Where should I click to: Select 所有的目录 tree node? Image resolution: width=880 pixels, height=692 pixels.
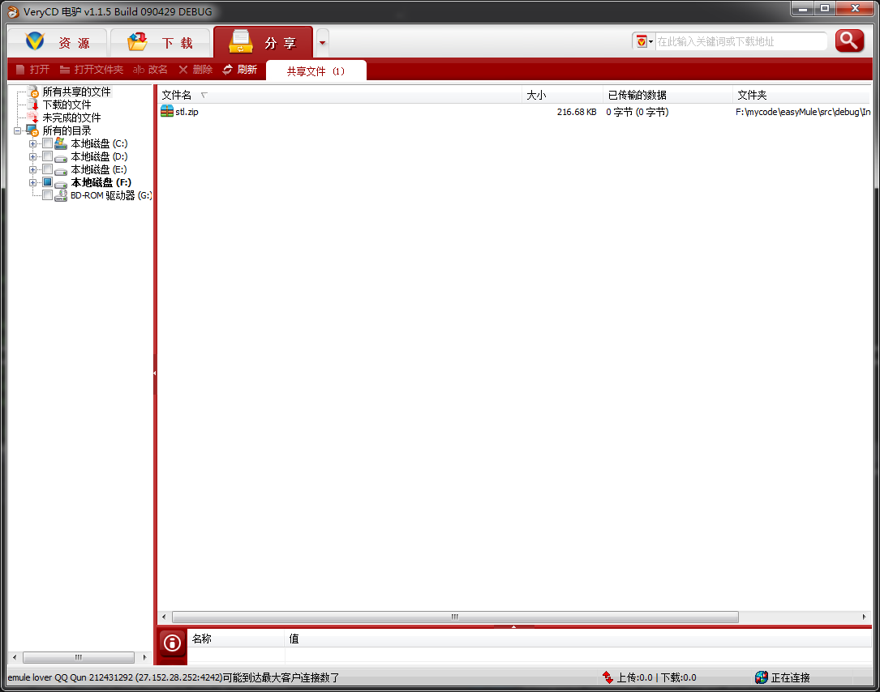click(67, 130)
